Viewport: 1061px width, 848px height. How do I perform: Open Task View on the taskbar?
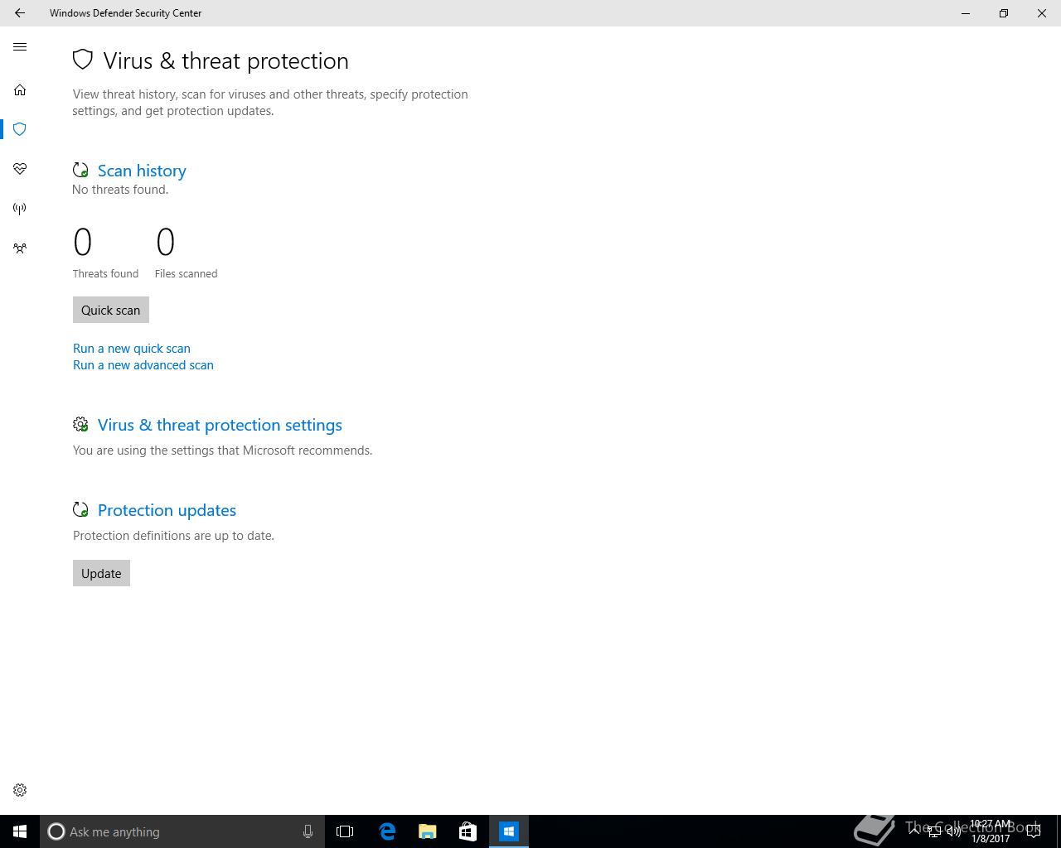pyautogui.click(x=345, y=831)
